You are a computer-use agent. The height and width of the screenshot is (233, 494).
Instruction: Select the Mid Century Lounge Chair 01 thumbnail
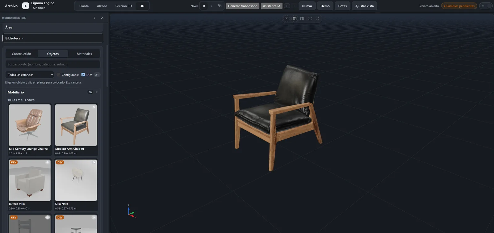click(30, 125)
